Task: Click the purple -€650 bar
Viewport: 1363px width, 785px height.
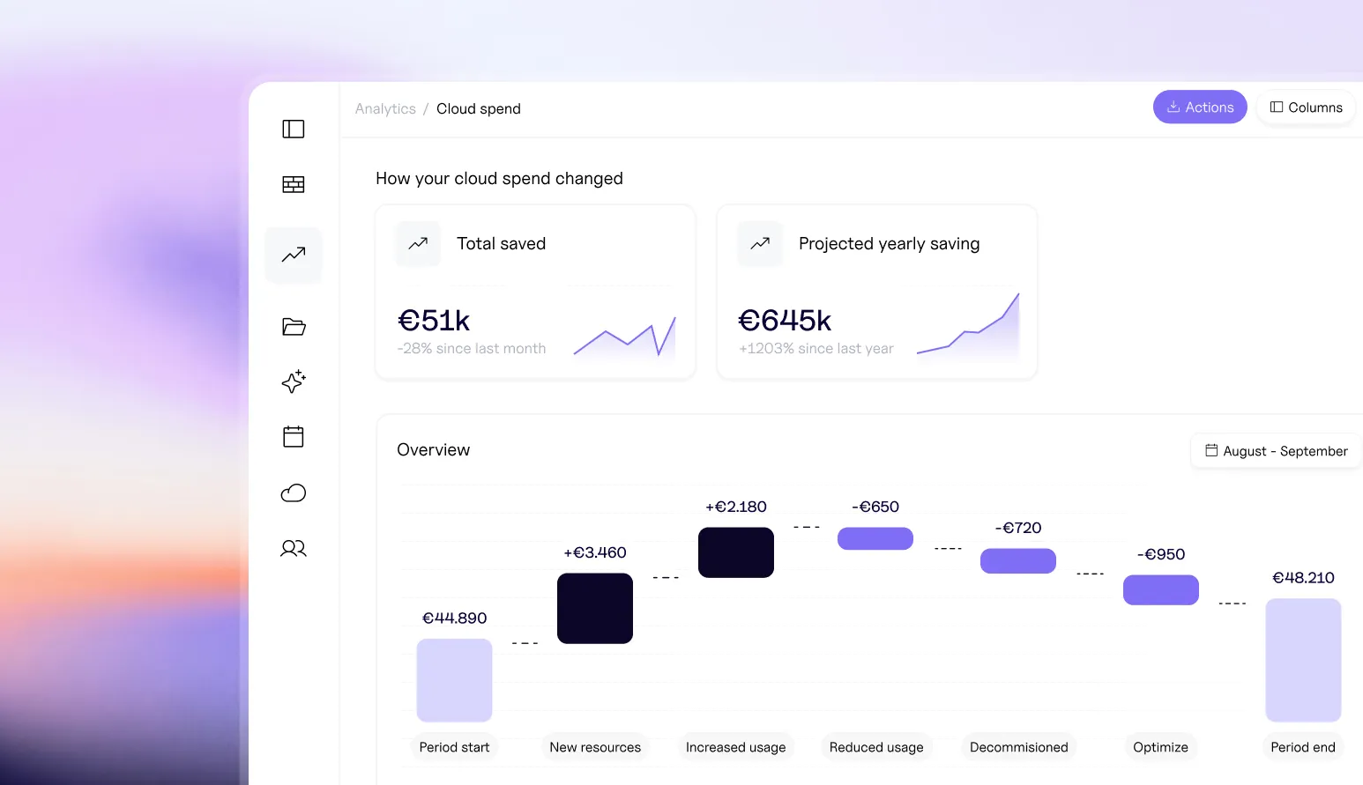Action: 875,538
